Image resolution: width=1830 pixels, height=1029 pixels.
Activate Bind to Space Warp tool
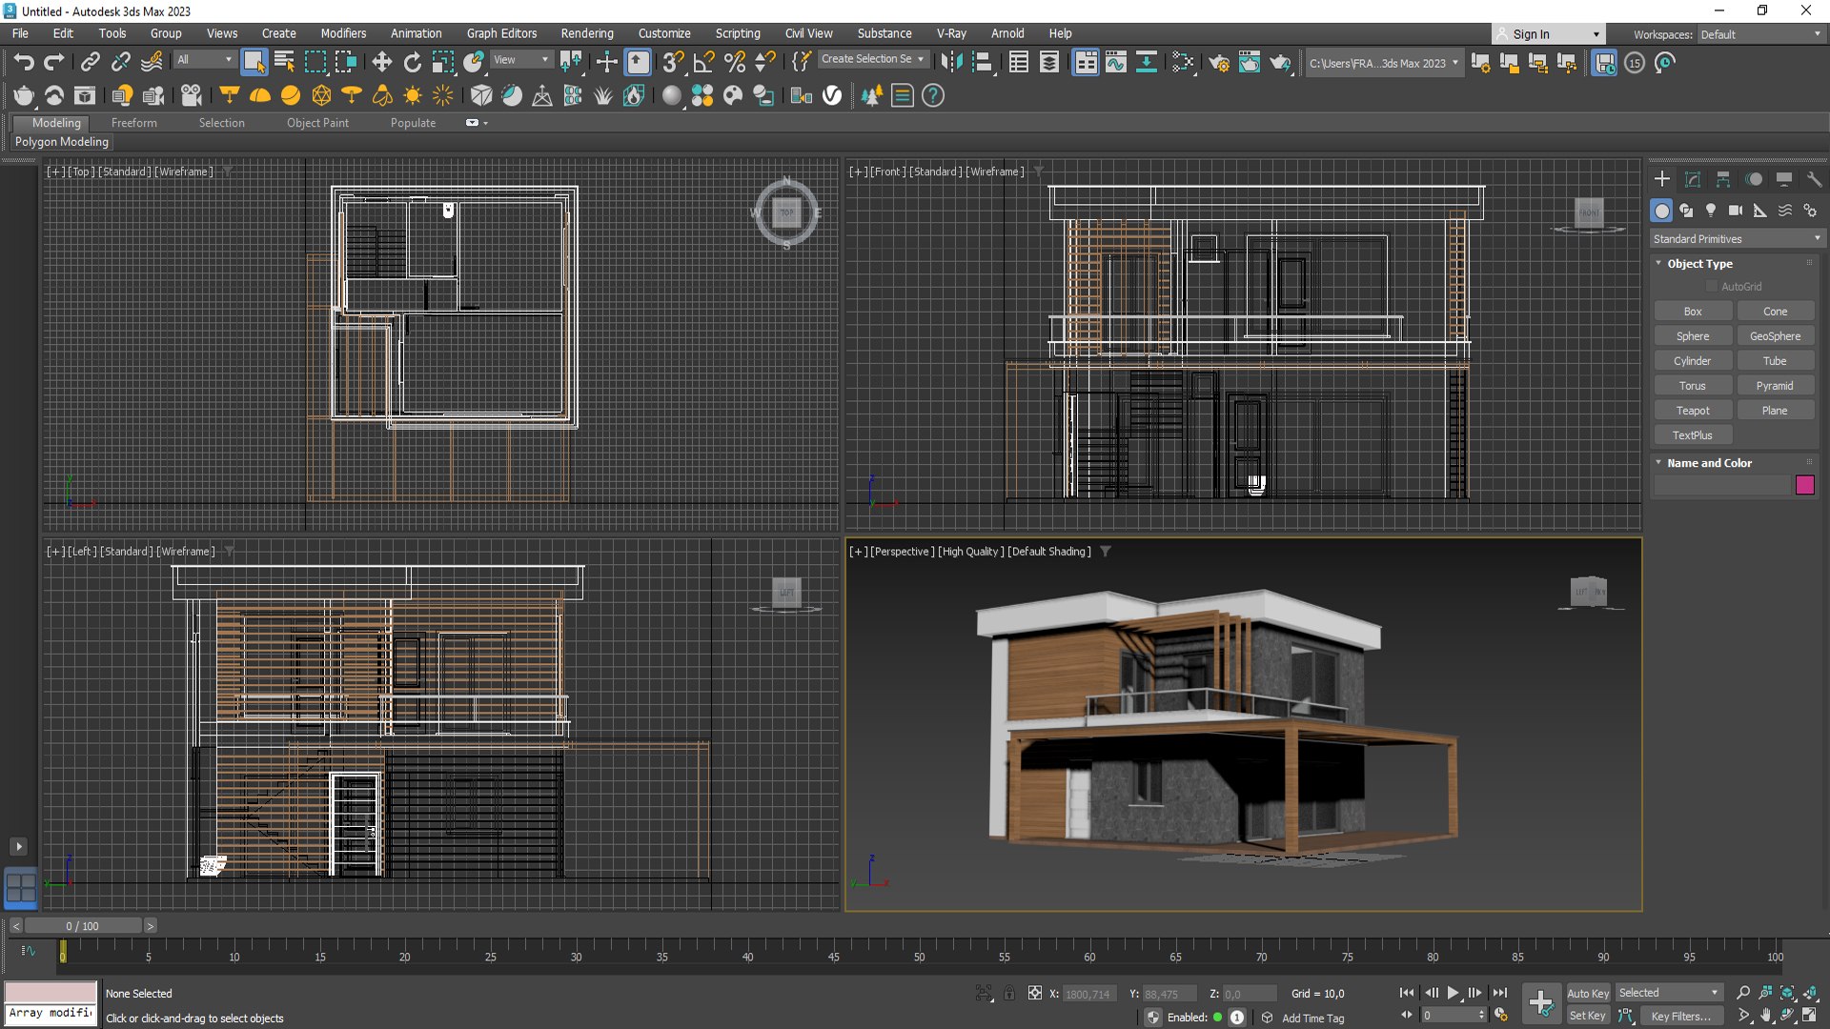click(x=152, y=63)
